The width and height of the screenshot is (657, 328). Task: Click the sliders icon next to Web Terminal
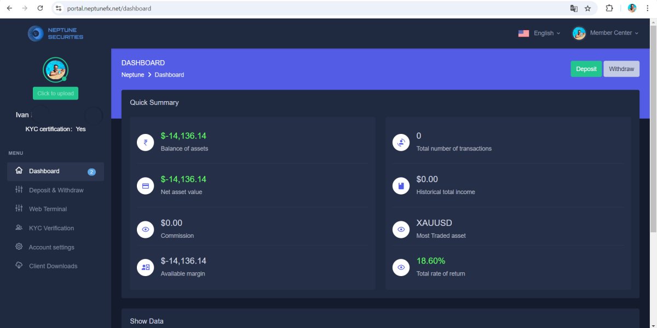19,208
